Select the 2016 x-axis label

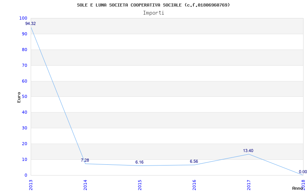point(194,185)
